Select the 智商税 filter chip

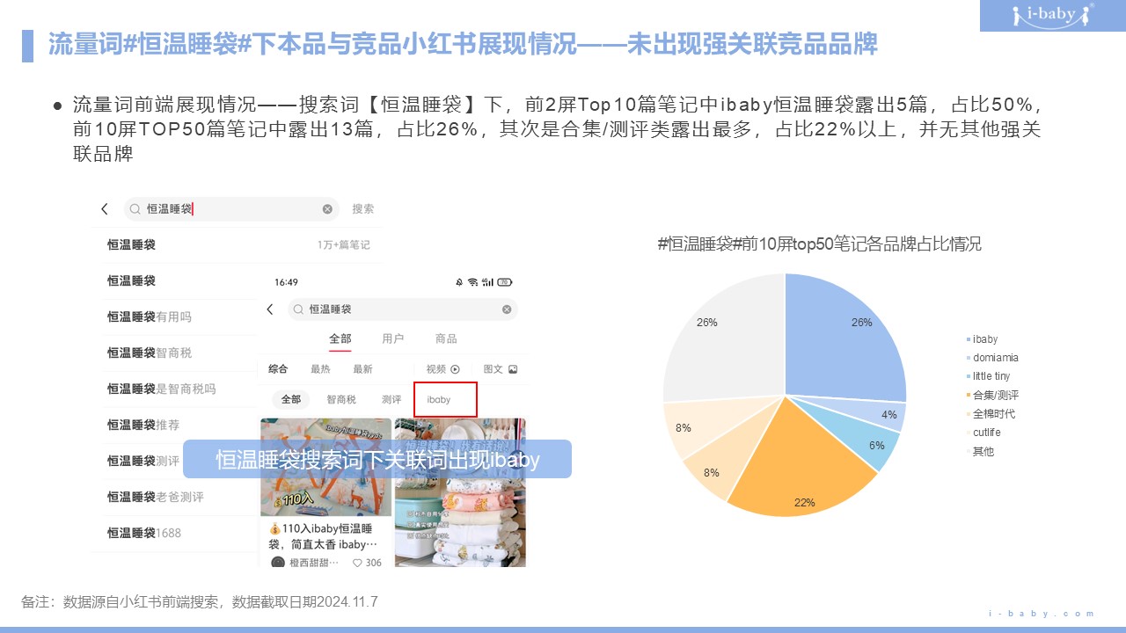[x=341, y=399]
